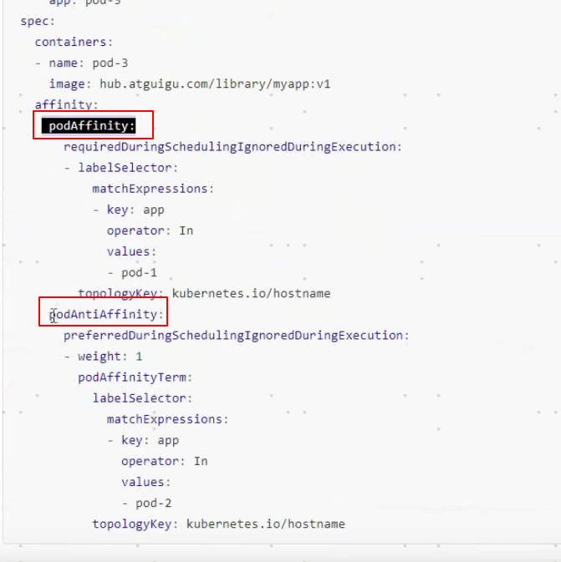Click the first labelSelector: line
This screenshot has height=562, width=561.
[121, 168]
